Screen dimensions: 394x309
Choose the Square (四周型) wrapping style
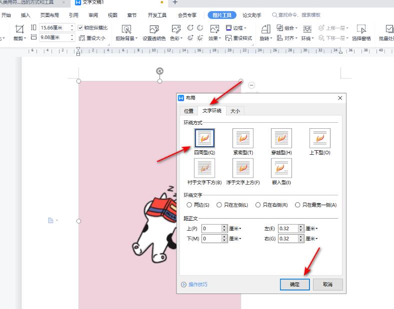click(x=204, y=138)
